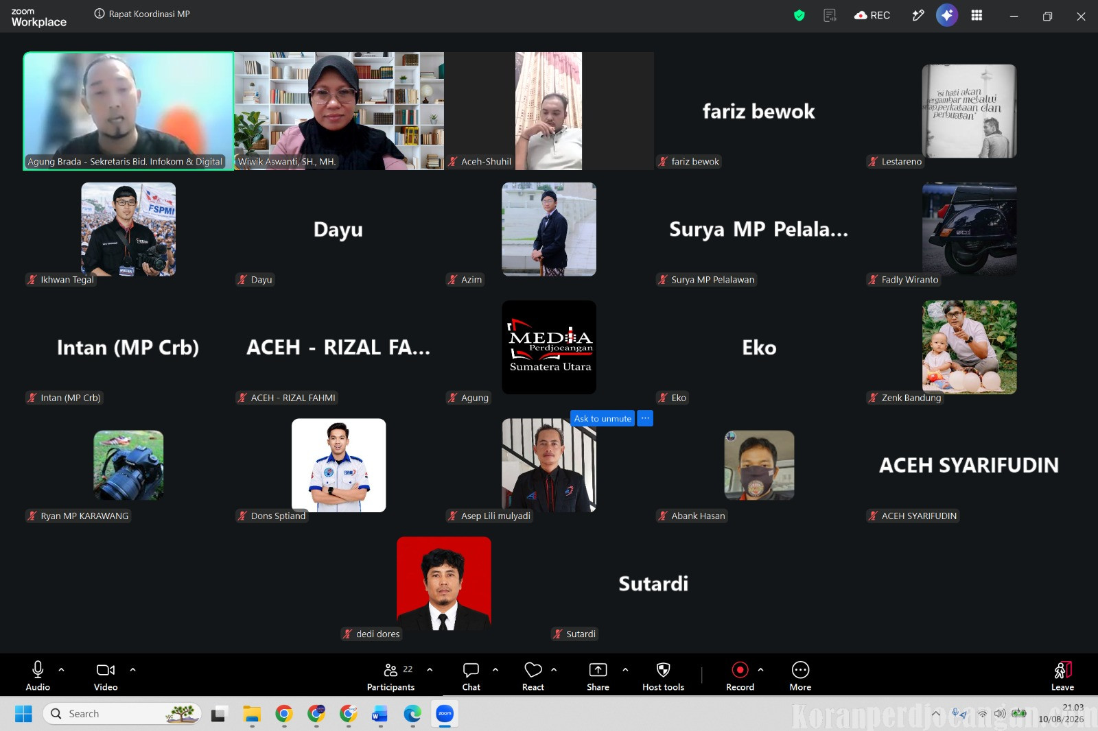Open the Chat panel
This screenshot has width=1098, height=731.
point(471,675)
